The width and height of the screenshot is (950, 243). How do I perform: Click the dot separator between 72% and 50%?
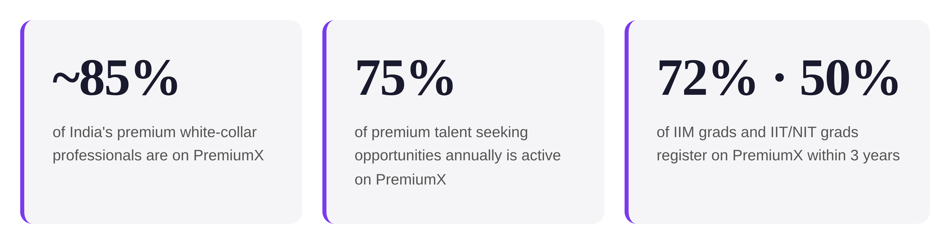click(779, 78)
